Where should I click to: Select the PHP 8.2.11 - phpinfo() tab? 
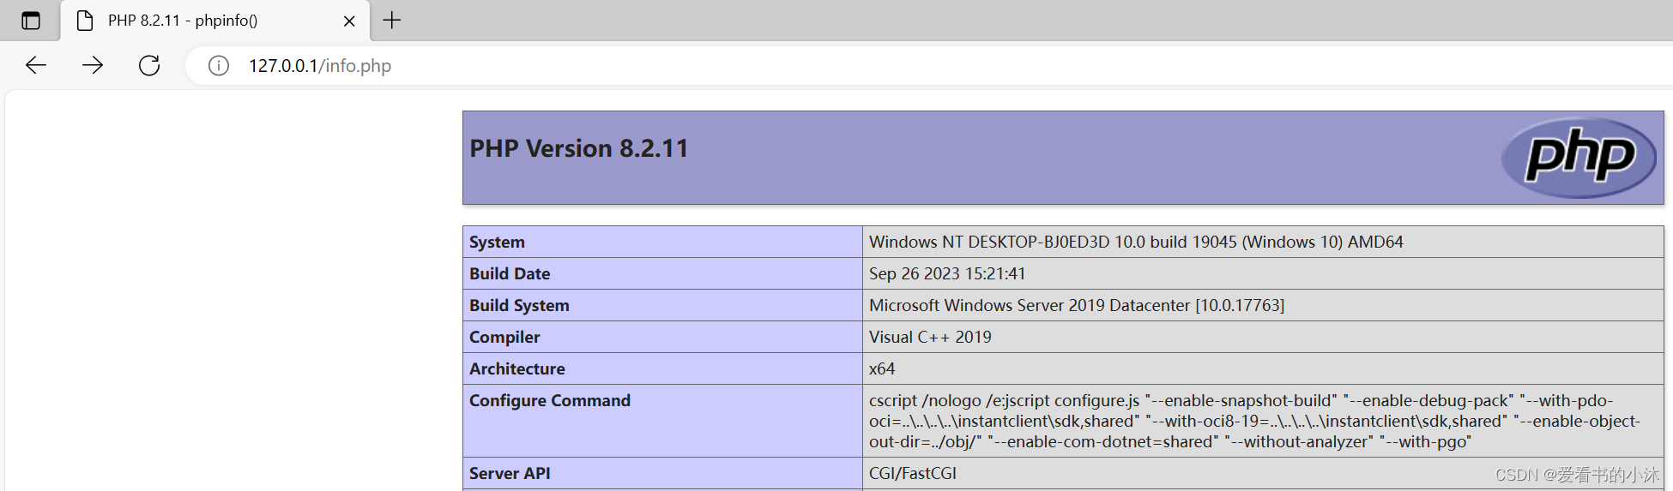click(214, 21)
